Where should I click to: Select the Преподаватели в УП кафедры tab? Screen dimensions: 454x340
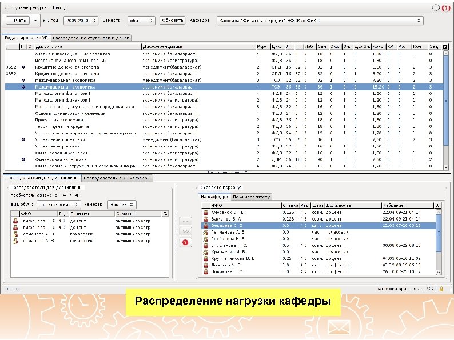tap(117, 178)
